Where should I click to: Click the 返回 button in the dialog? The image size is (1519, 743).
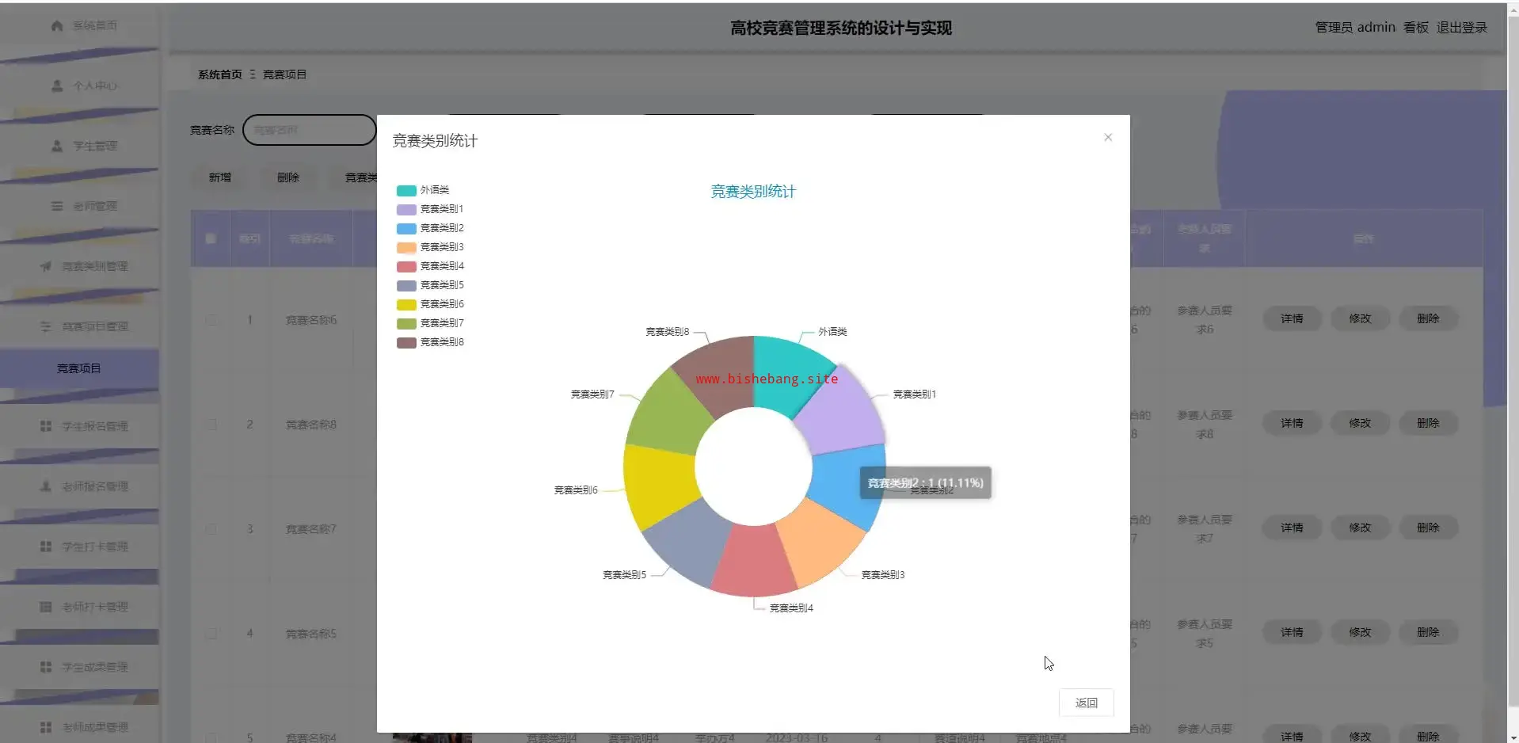1086,703
